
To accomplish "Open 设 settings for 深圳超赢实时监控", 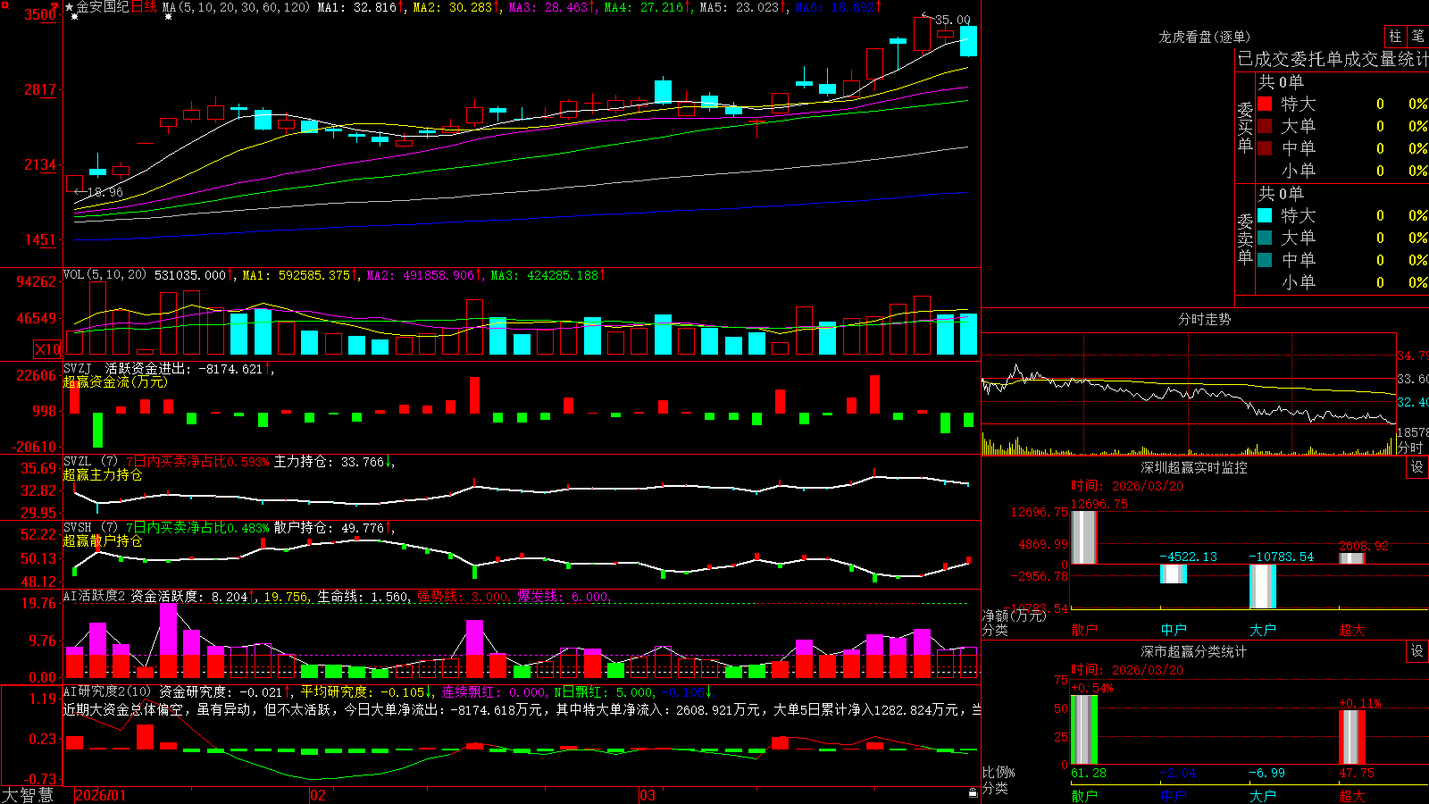I will coord(1417,467).
